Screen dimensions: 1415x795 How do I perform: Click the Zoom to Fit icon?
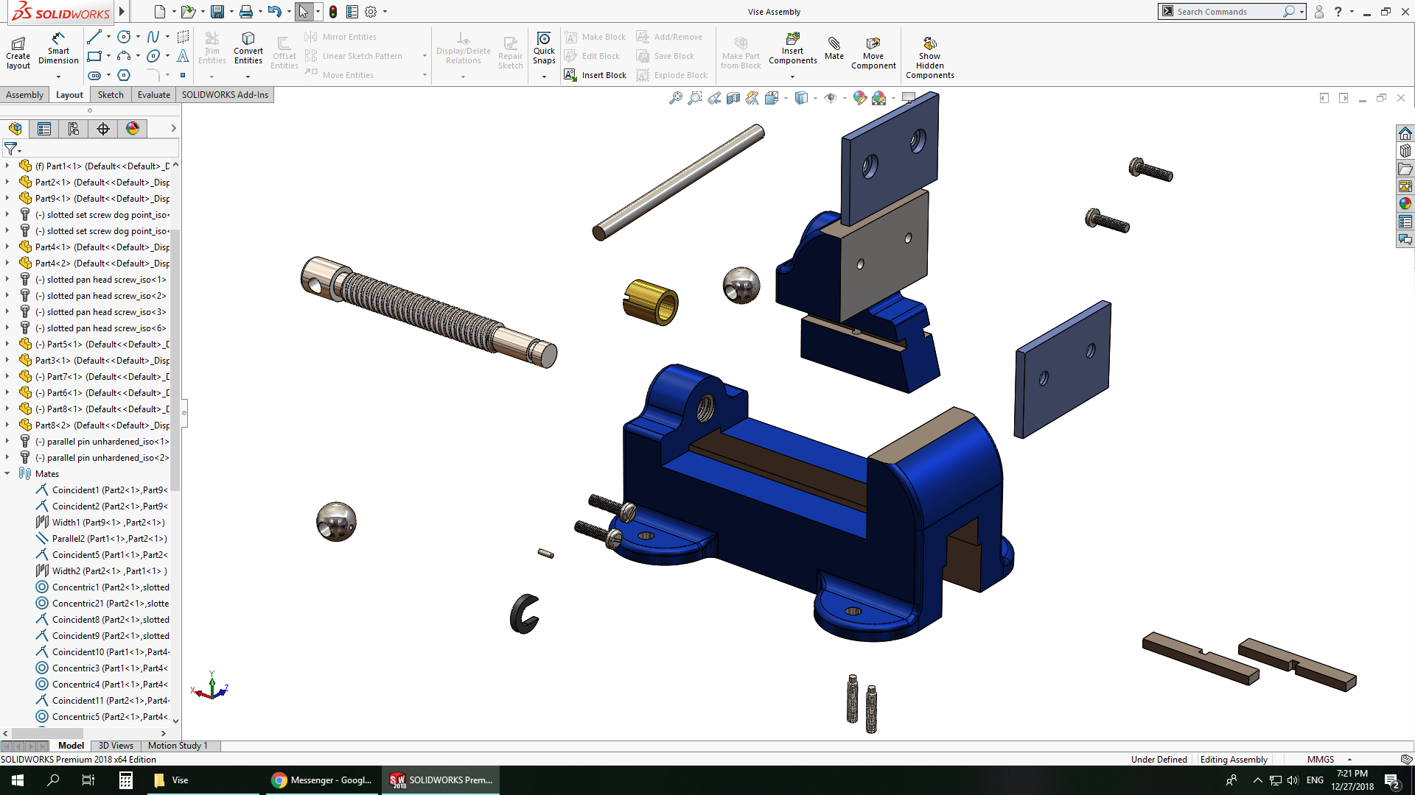click(x=675, y=98)
